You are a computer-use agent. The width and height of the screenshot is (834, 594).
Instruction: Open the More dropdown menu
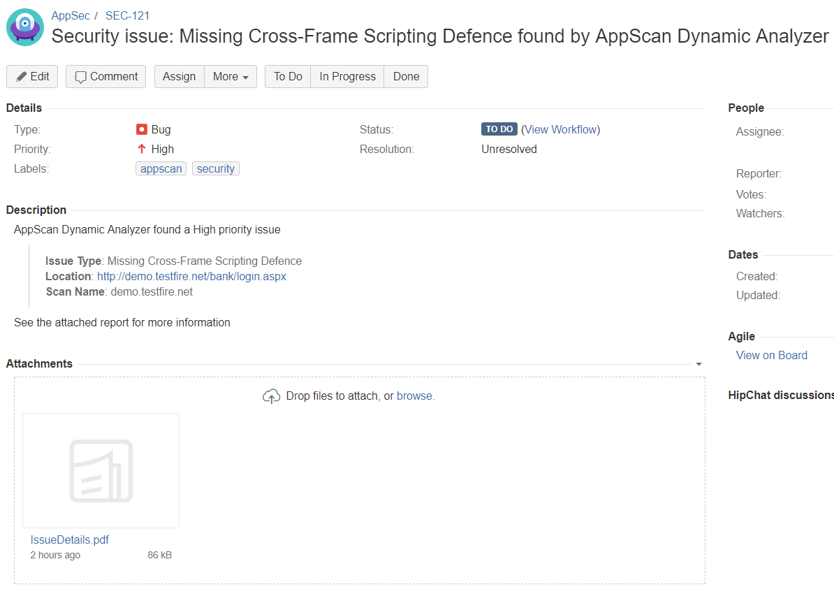click(x=231, y=77)
